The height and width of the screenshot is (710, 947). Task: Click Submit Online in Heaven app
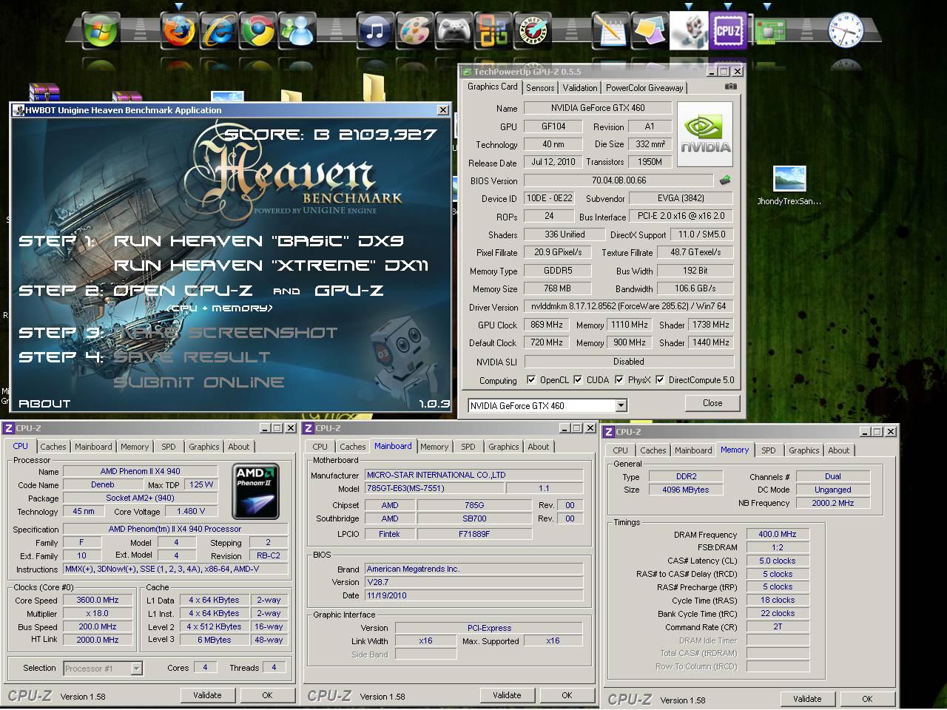[x=198, y=382]
